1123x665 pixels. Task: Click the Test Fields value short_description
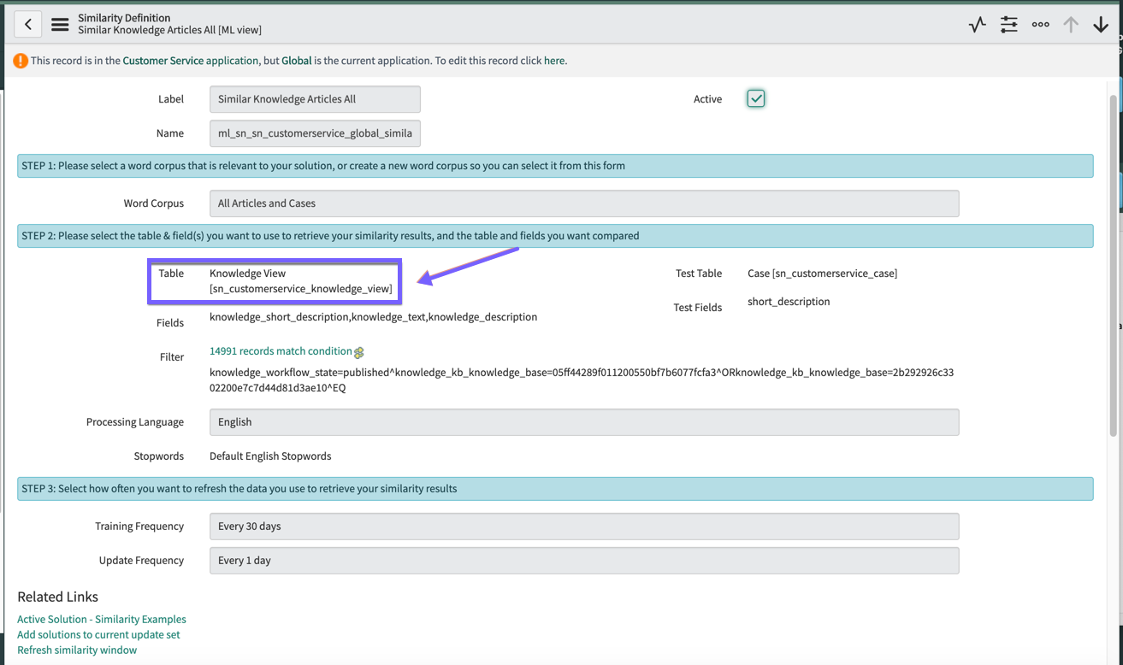tap(789, 301)
